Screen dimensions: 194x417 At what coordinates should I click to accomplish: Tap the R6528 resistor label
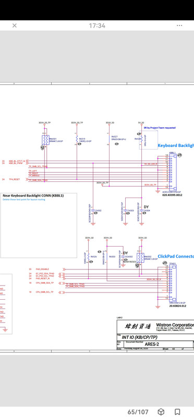138,139
